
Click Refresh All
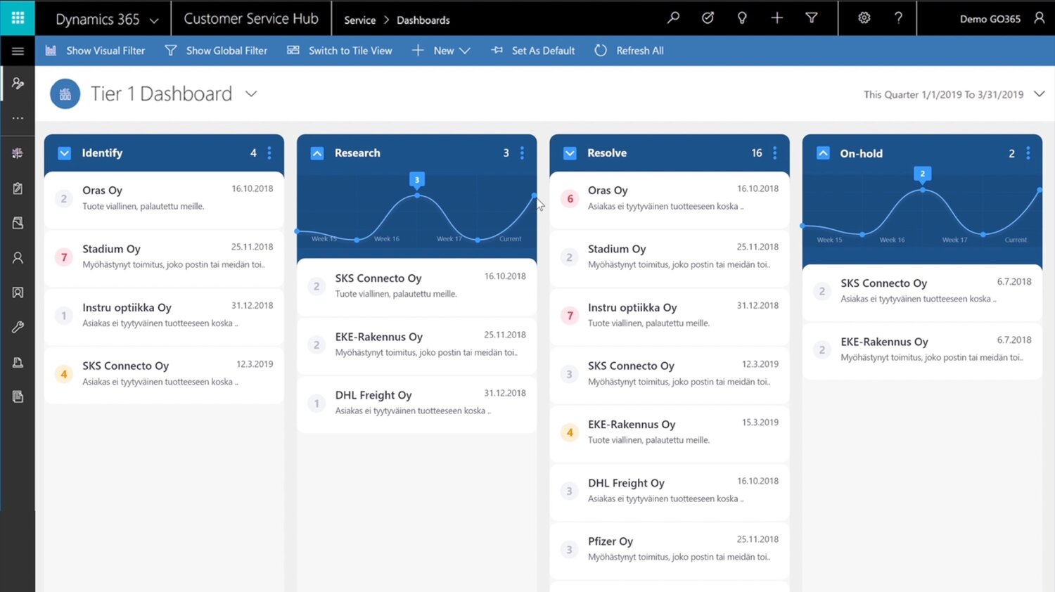[x=629, y=51]
